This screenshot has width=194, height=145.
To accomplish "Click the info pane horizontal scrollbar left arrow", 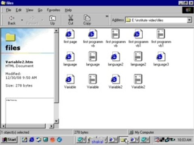I will tap(3, 126).
